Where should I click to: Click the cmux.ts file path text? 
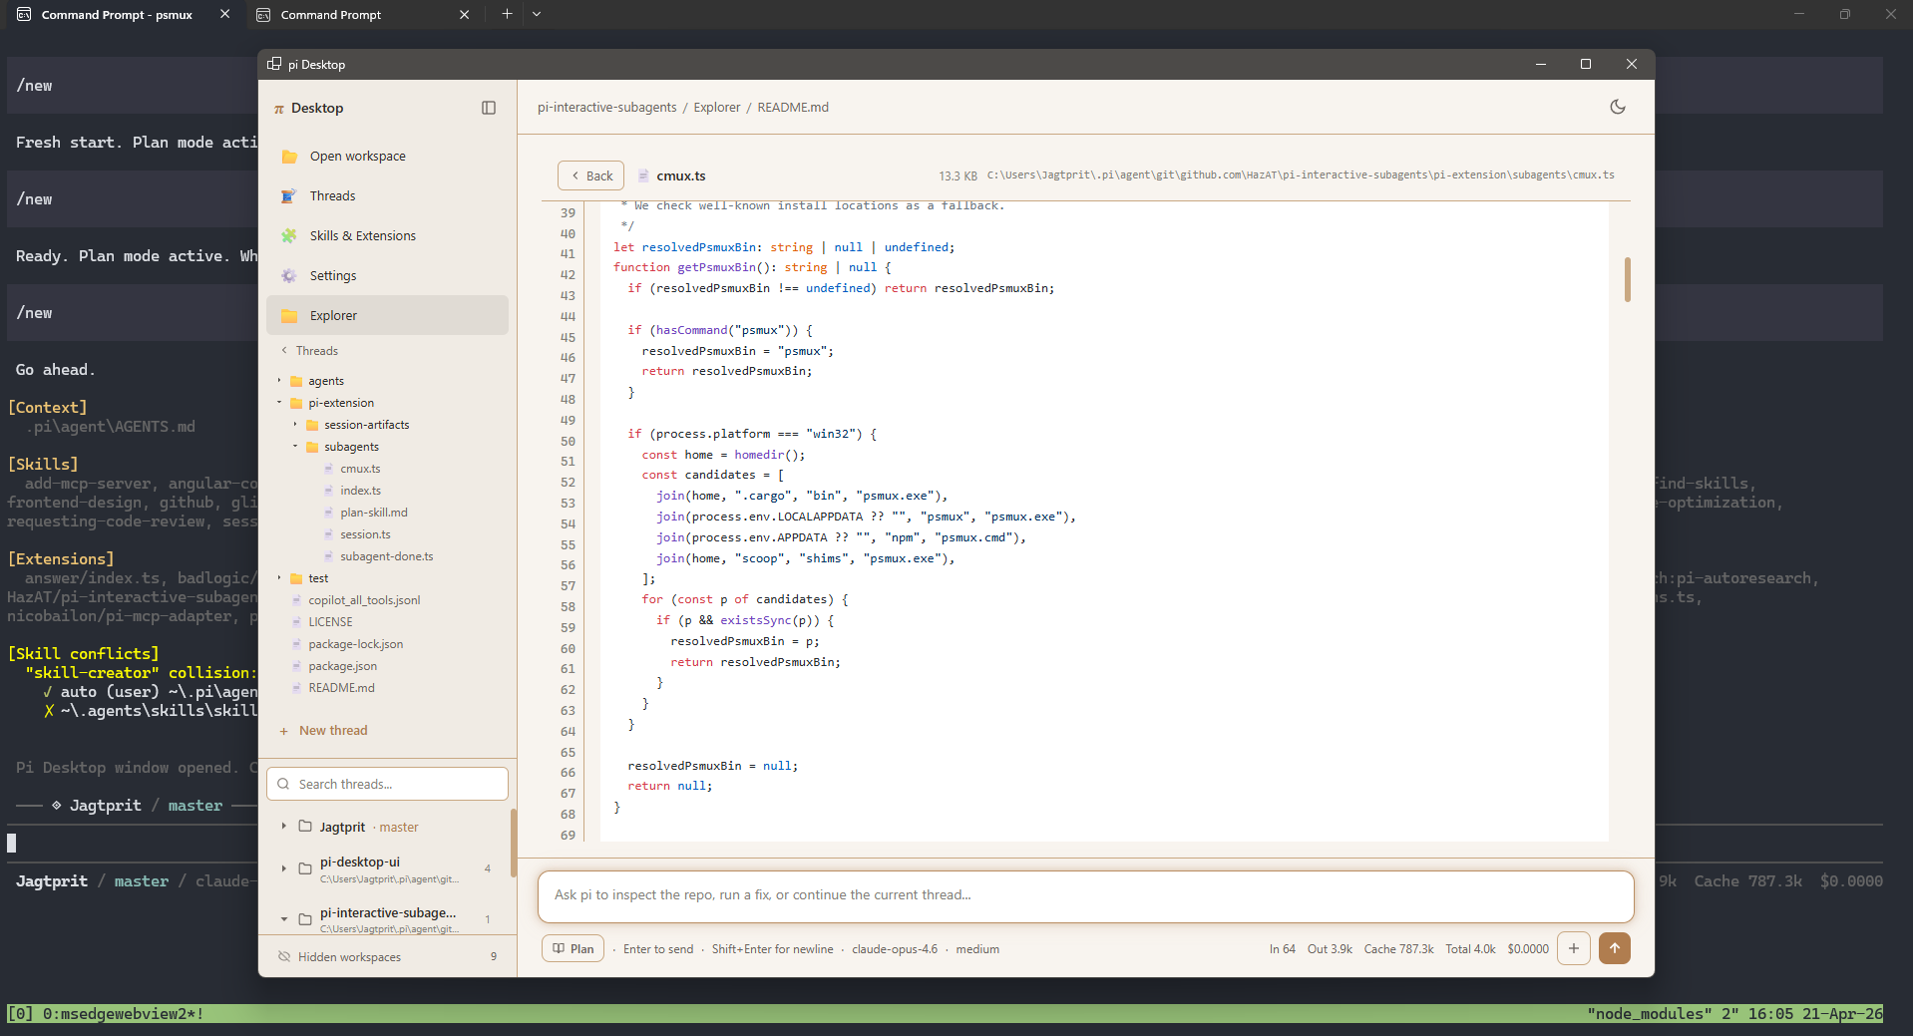click(1301, 175)
